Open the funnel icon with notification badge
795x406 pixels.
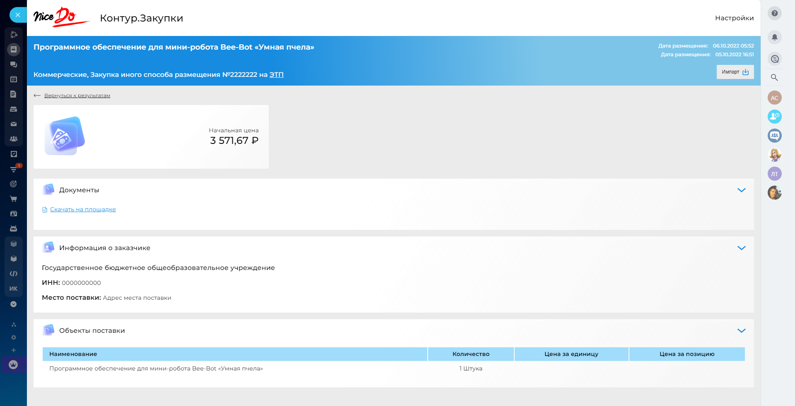[x=13, y=169]
